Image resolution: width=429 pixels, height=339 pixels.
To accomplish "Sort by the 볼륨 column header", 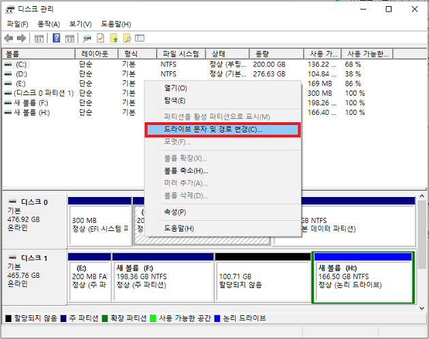I will coord(39,54).
